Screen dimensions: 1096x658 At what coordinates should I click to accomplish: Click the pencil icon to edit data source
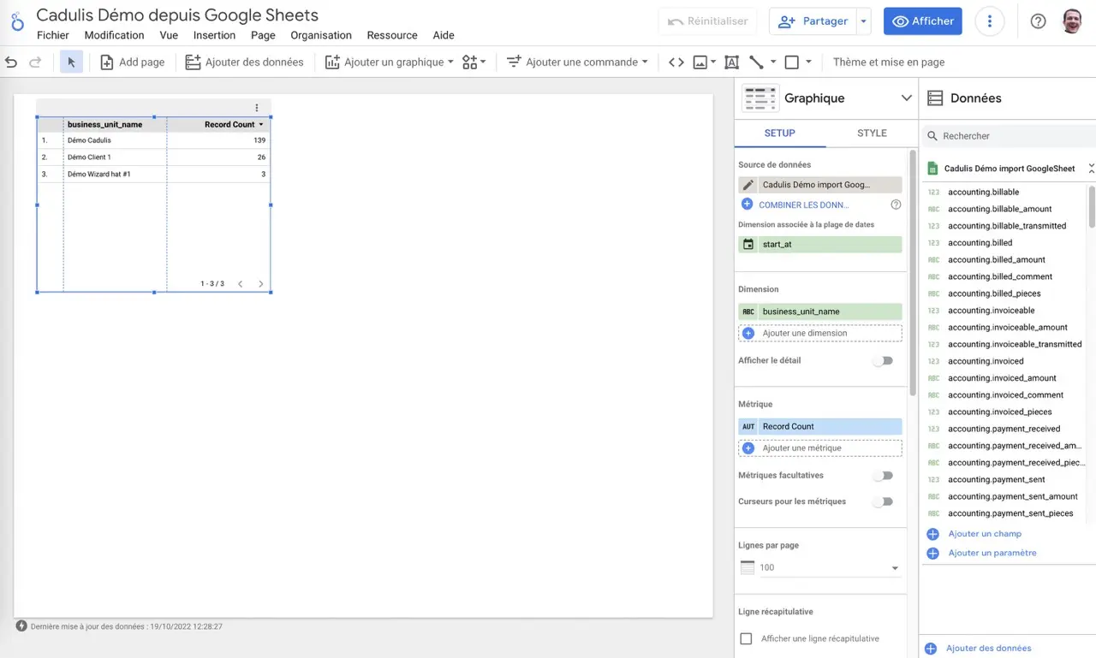[x=748, y=185]
